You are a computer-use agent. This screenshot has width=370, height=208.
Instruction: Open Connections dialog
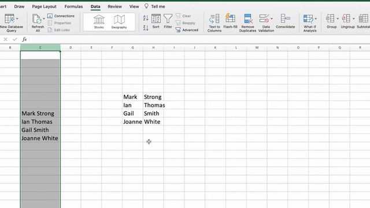61,16
